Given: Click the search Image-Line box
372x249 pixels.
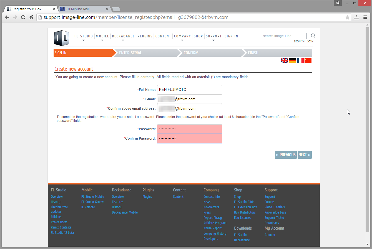Looking at the screenshot, I should coord(285,36).
